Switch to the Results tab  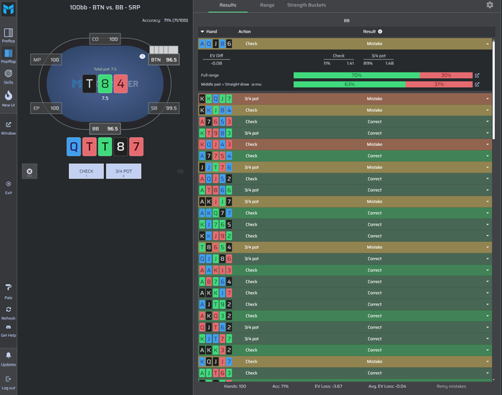coord(227,5)
